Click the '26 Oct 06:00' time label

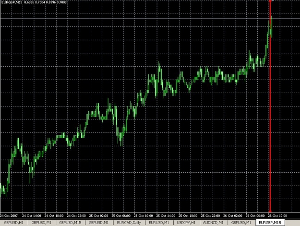[255, 215]
